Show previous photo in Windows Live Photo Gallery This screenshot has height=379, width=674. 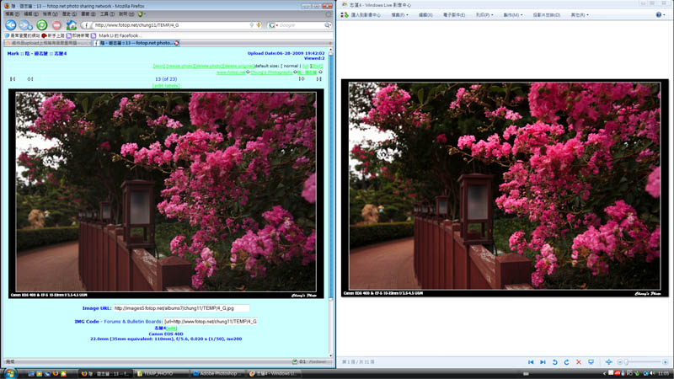pos(531,362)
